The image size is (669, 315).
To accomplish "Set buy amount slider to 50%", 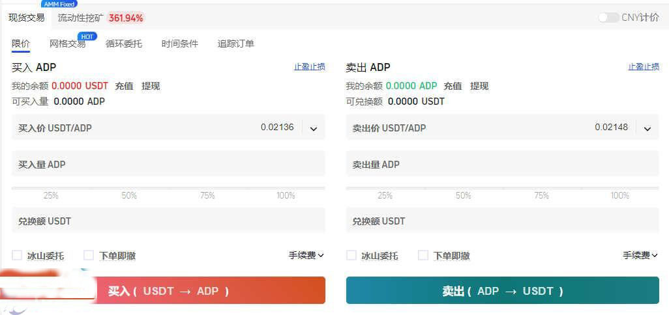I will (x=129, y=189).
